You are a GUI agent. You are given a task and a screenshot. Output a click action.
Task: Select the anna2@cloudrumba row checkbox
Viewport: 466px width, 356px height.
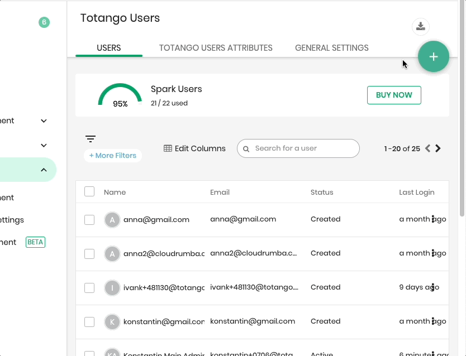click(89, 254)
